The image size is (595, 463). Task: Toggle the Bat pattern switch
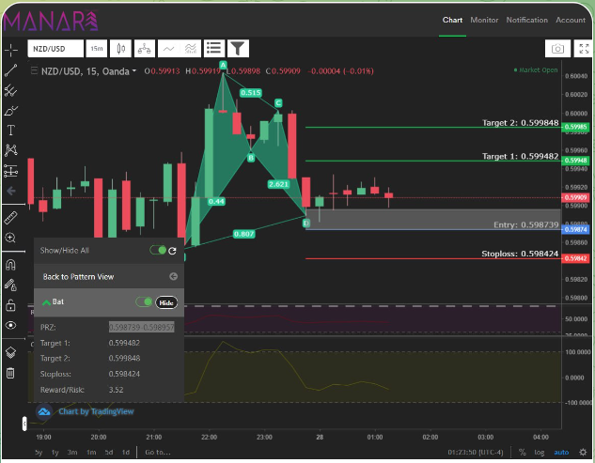pyautogui.click(x=144, y=301)
